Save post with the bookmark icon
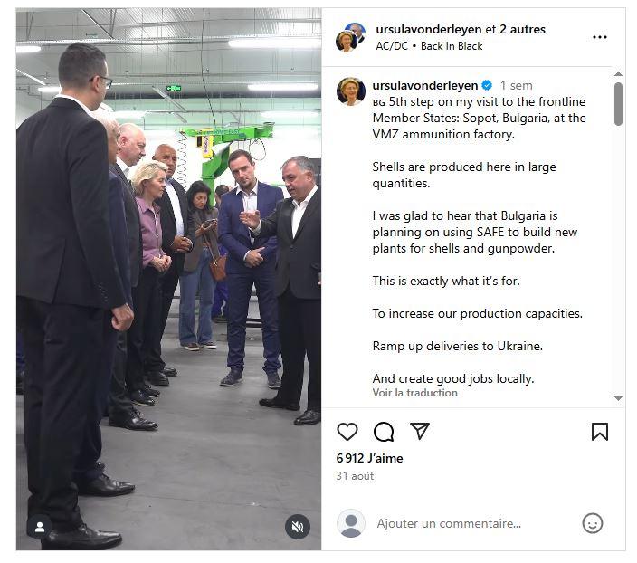Screen dimensions: 637x563 click(600, 432)
